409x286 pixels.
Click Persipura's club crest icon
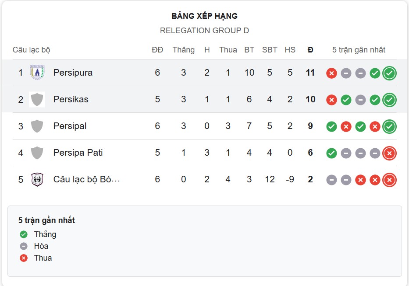(x=37, y=73)
